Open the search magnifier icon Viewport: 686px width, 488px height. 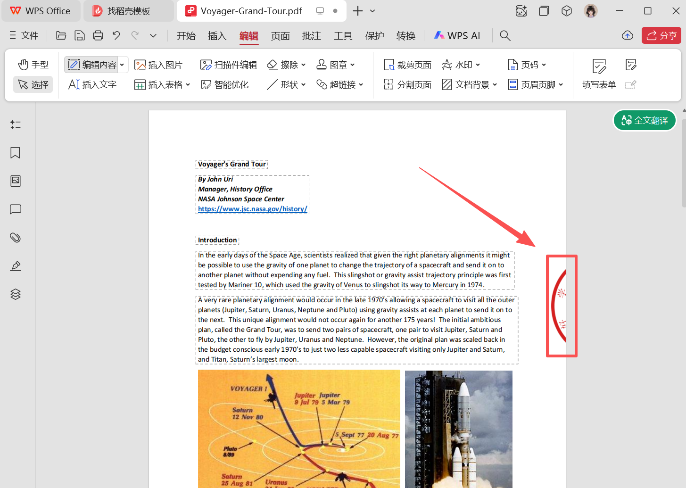coord(504,35)
